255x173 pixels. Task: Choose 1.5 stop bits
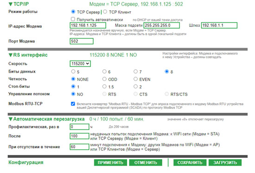pyautogui.click(x=104, y=86)
